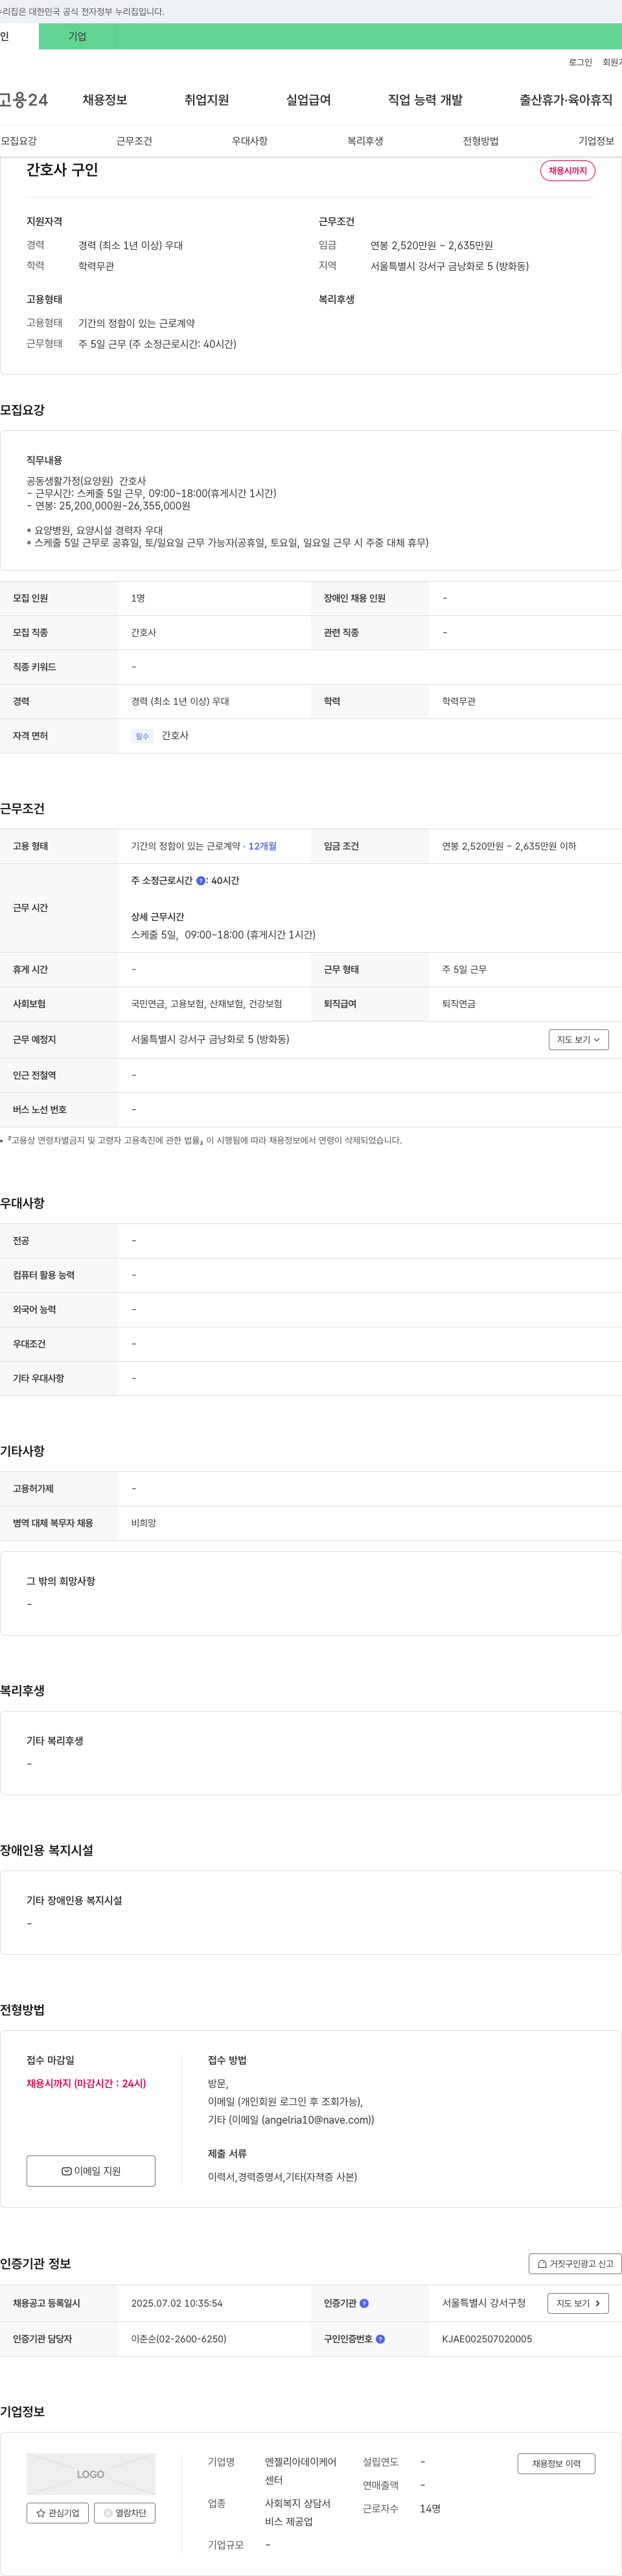Click the 채용시까지 badge
622x2576 pixels.
568,171
